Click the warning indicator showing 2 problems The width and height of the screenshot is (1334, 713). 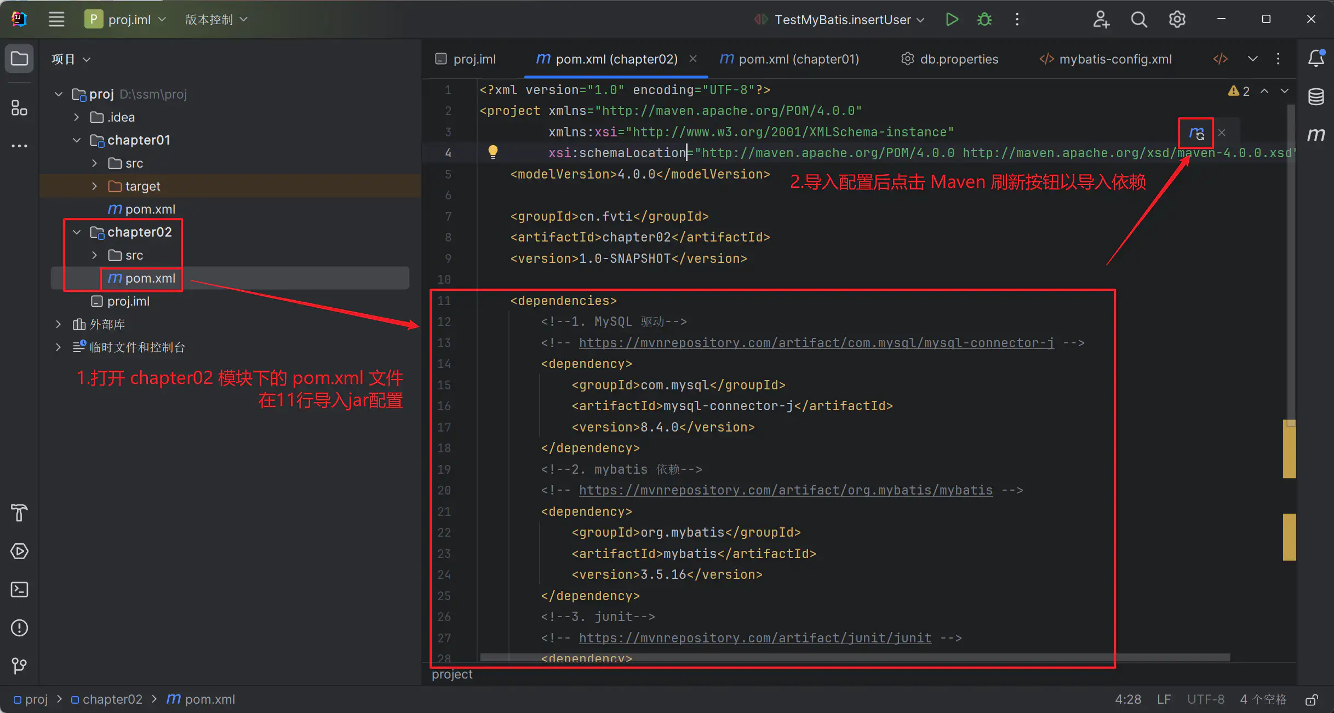click(x=1239, y=91)
